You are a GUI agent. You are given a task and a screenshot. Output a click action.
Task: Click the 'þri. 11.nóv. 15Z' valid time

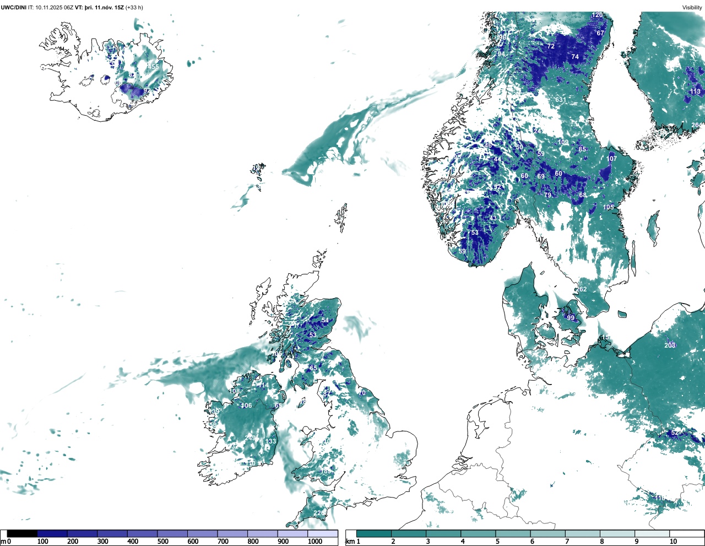pyautogui.click(x=104, y=8)
